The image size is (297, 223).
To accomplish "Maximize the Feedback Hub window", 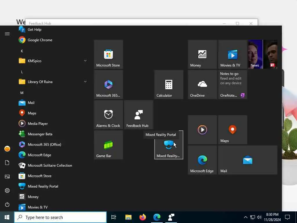I will [x=238, y=23].
